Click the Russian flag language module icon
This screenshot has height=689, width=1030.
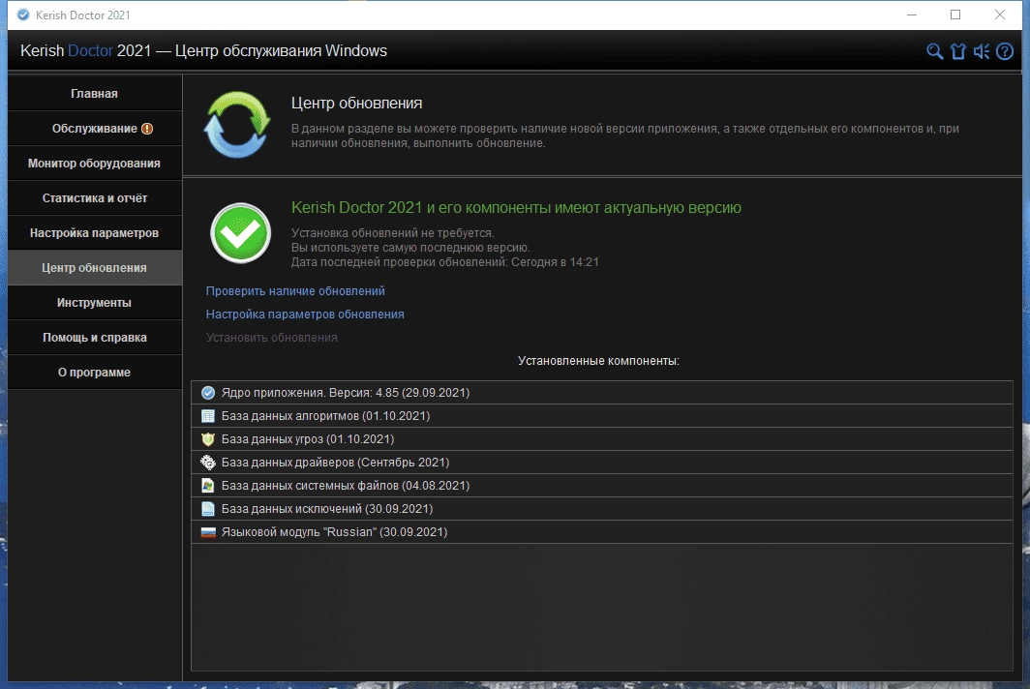click(208, 532)
